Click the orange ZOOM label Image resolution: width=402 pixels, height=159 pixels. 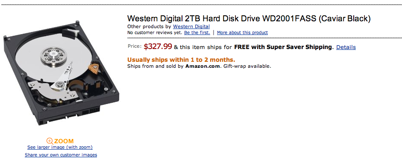64,141
